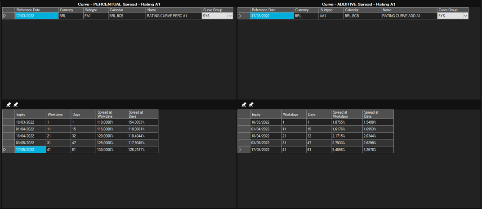Click the right pen icon in Additive Spread panel
This screenshot has width=482, height=209.
tap(251, 105)
